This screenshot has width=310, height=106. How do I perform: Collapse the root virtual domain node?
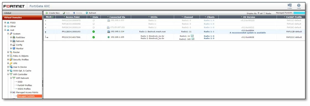(x=5, y=30)
